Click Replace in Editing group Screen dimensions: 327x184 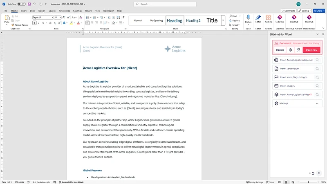pyautogui.click(x=234, y=20)
